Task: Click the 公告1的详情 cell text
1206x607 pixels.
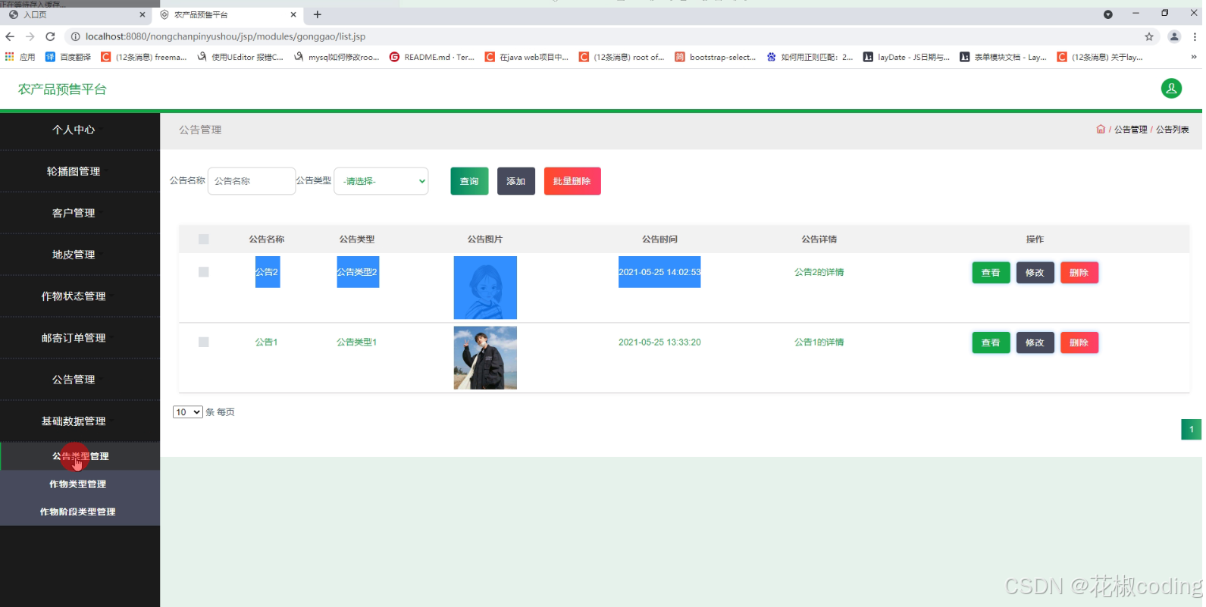Action: (819, 342)
